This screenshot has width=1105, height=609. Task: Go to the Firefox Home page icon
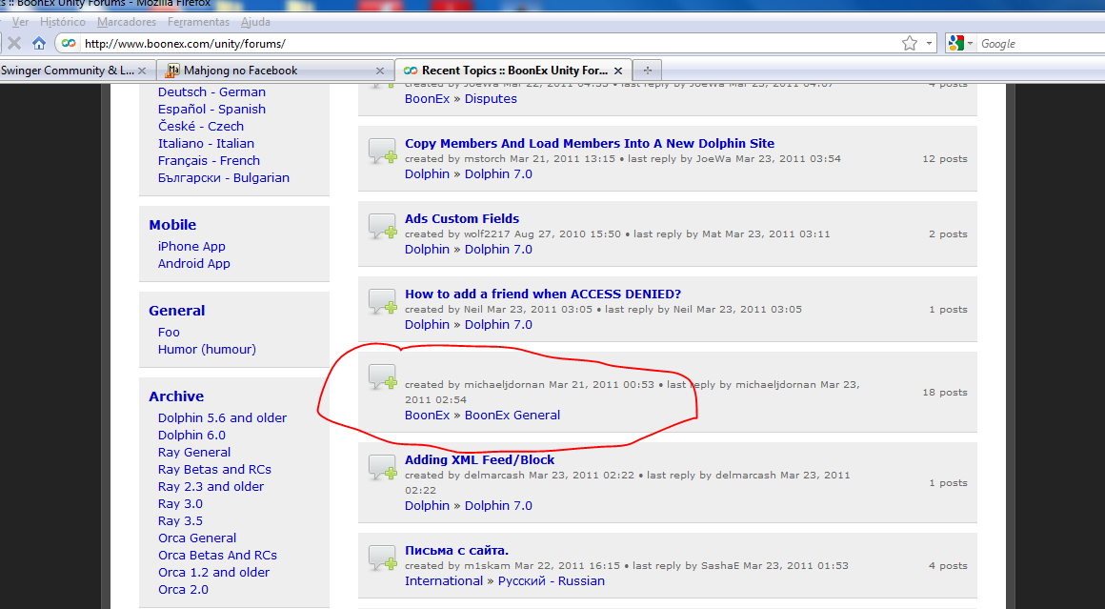pos(39,44)
